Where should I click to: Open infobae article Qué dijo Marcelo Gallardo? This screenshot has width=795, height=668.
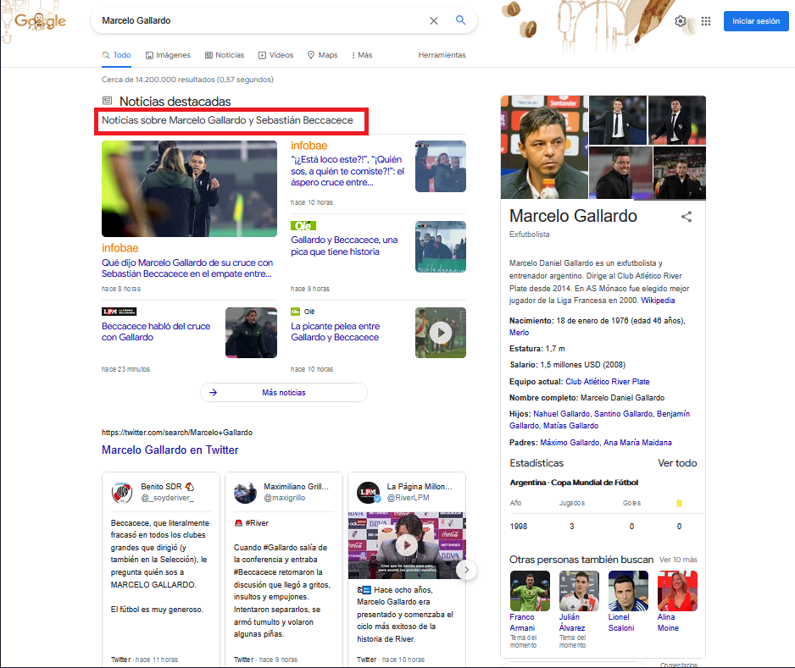[187, 268]
